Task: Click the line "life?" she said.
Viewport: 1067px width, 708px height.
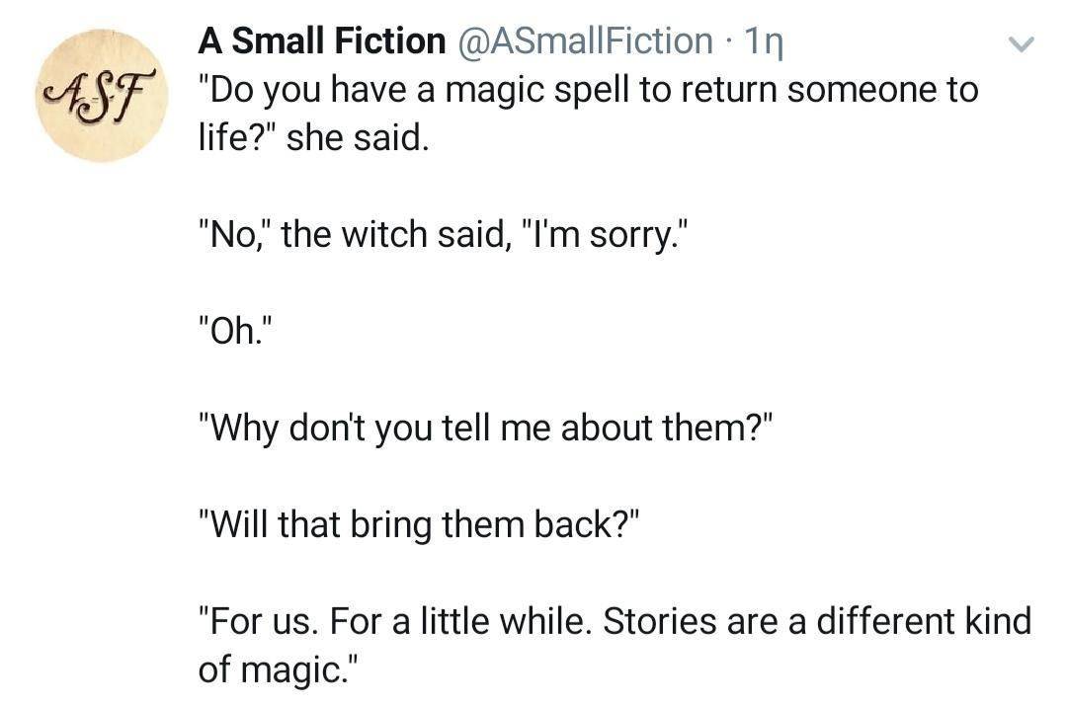Action: point(314,138)
